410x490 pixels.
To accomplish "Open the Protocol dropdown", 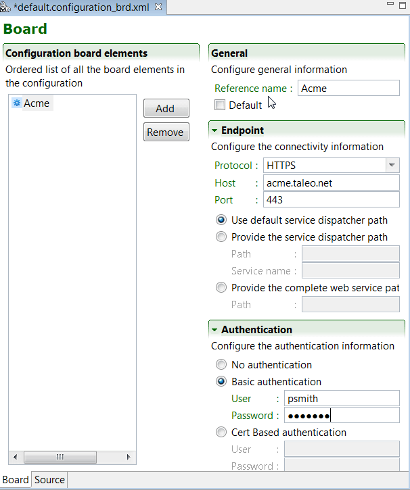I will 391,166.
